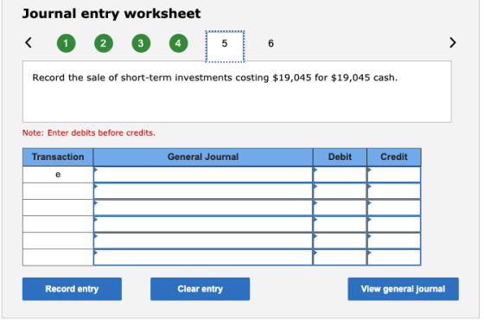Open General Journal account dropdown in fifth row

click(x=203, y=240)
